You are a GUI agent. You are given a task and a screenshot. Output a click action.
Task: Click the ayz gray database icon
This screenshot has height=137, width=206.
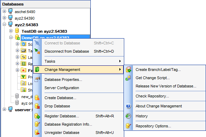17,103
